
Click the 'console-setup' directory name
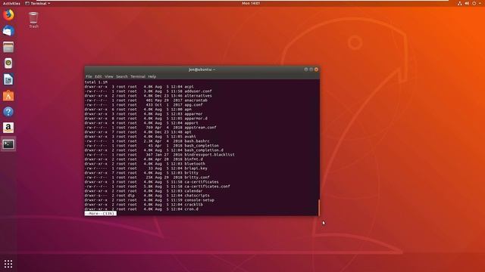click(x=199, y=199)
